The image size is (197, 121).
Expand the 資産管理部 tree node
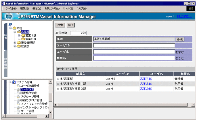click(15, 43)
